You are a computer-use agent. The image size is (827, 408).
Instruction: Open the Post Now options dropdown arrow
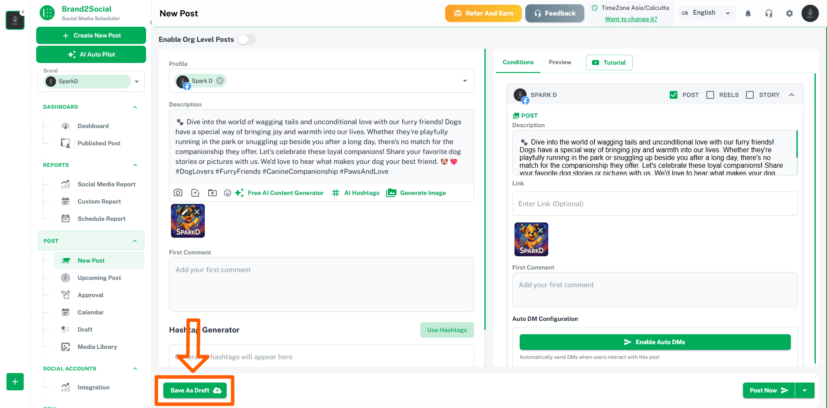click(805, 390)
